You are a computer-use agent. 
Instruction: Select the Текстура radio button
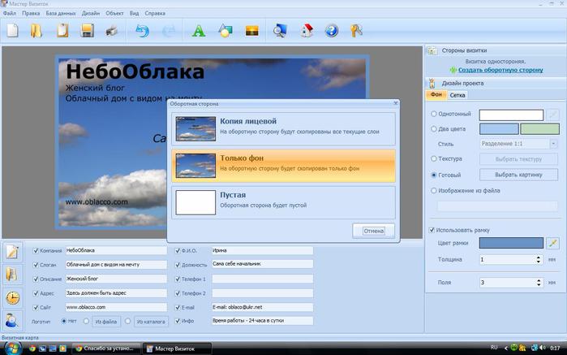click(x=434, y=158)
